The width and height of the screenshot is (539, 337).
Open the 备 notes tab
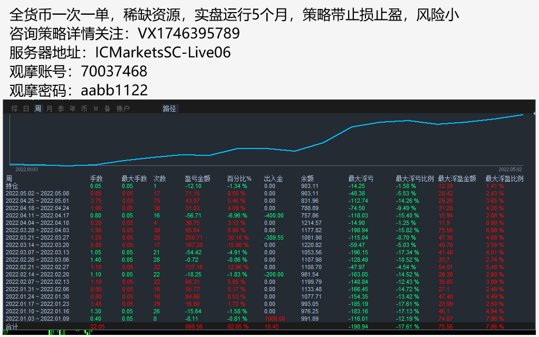click(x=107, y=109)
